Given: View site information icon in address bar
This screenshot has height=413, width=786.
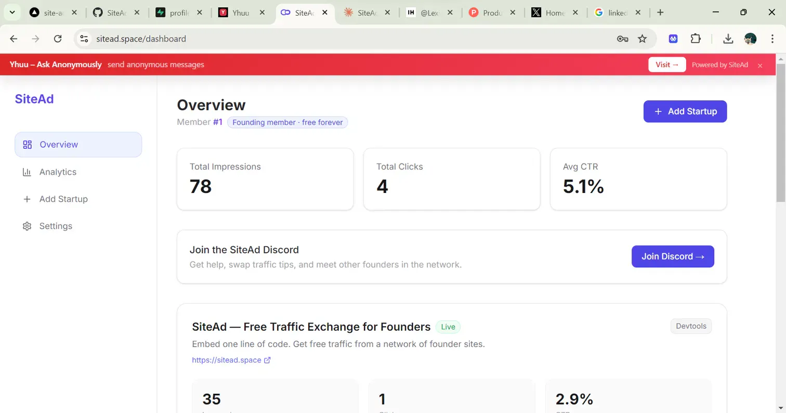Looking at the screenshot, I should 84,38.
